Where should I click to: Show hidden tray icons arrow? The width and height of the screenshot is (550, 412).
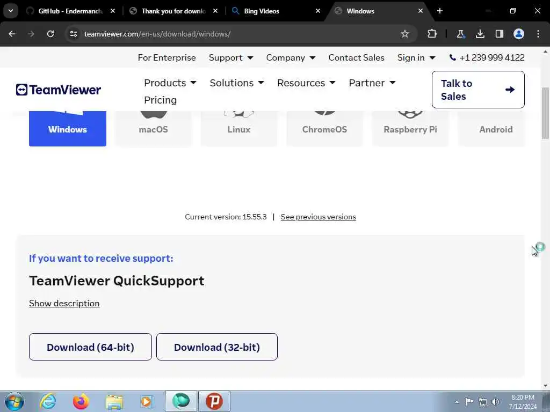point(457,402)
